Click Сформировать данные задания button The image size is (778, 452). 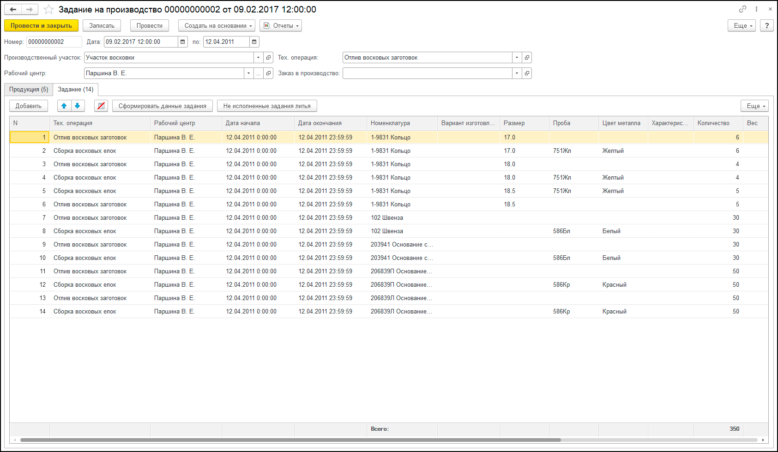click(163, 106)
